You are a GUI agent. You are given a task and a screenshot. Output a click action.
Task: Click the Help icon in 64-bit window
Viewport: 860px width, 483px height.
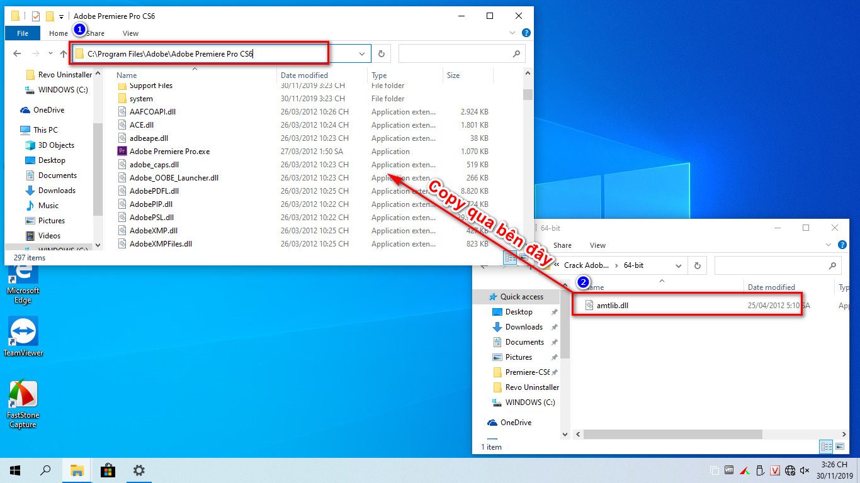[x=842, y=245]
